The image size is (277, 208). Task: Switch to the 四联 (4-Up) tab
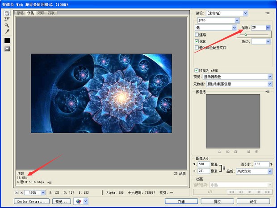tap(51, 13)
